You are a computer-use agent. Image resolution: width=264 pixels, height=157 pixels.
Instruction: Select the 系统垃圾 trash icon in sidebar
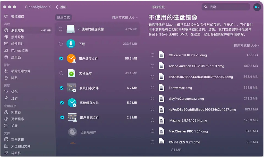pos(6,30)
